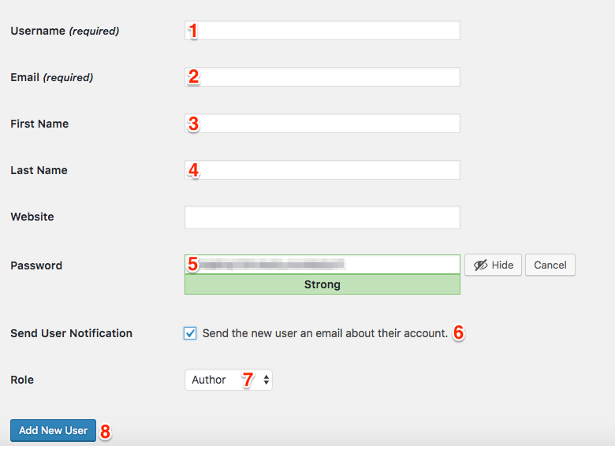The image size is (615, 449).
Task: Open the Author role selector
Action: (229, 380)
